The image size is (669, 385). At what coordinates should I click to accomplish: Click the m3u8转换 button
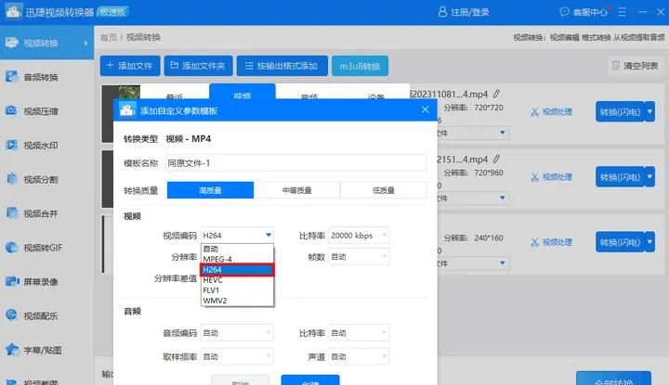pyautogui.click(x=360, y=66)
